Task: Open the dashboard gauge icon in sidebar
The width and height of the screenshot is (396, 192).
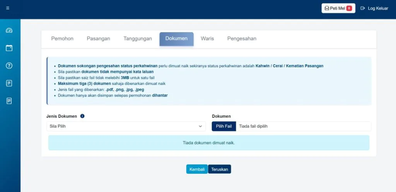Action: click(x=9, y=31)
